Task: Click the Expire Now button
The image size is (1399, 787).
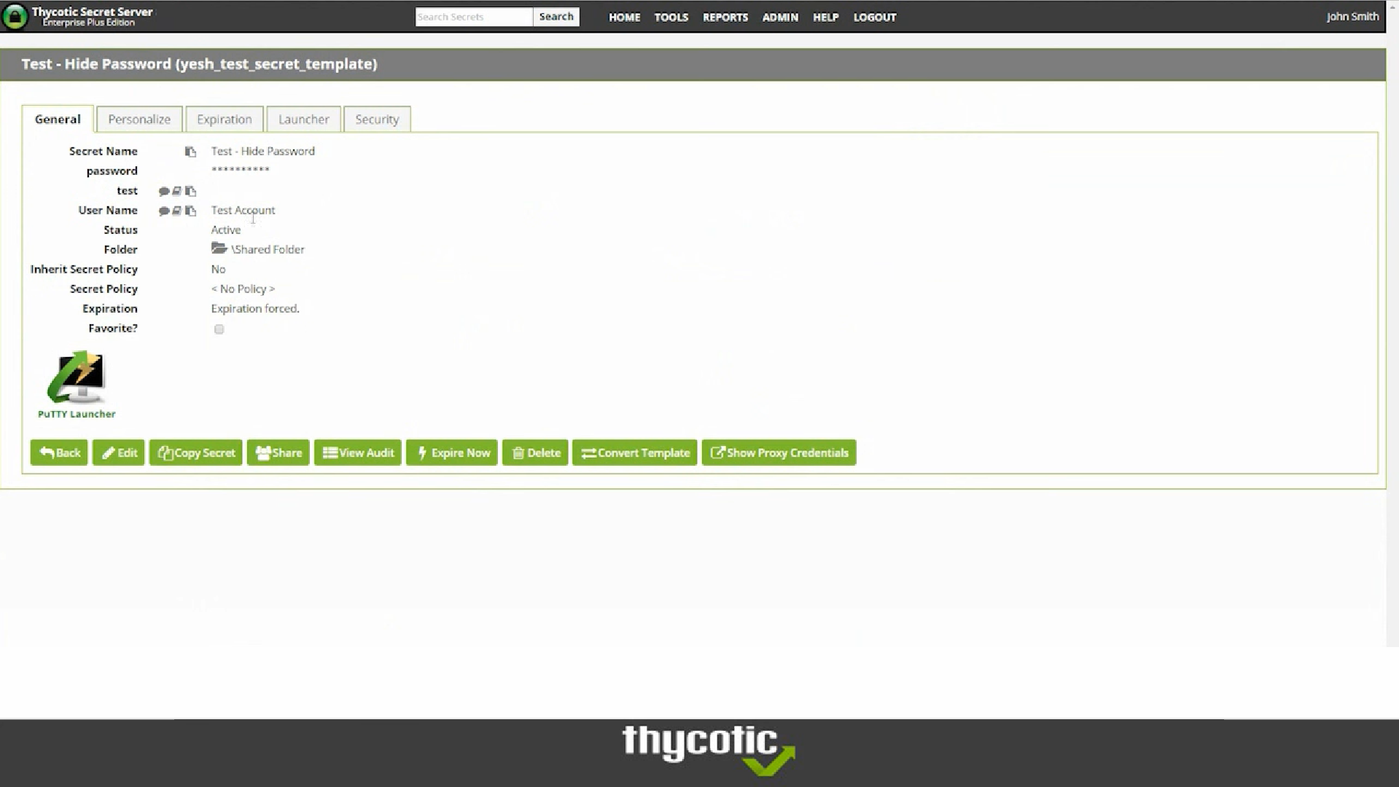Action: tap(451, 453)
